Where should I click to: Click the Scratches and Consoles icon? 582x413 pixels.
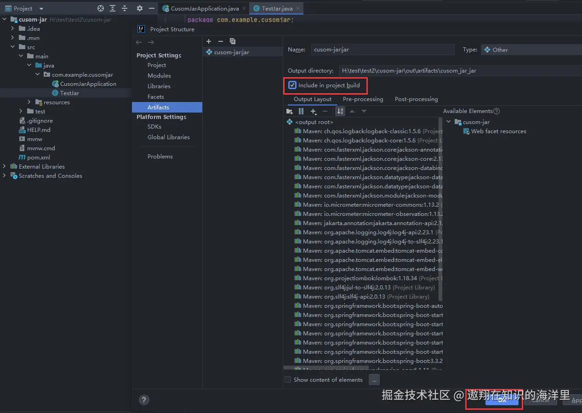tap(14, 176)
